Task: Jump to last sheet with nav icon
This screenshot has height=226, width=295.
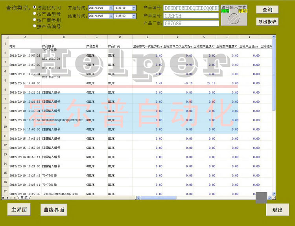Action: coord(15,198)
